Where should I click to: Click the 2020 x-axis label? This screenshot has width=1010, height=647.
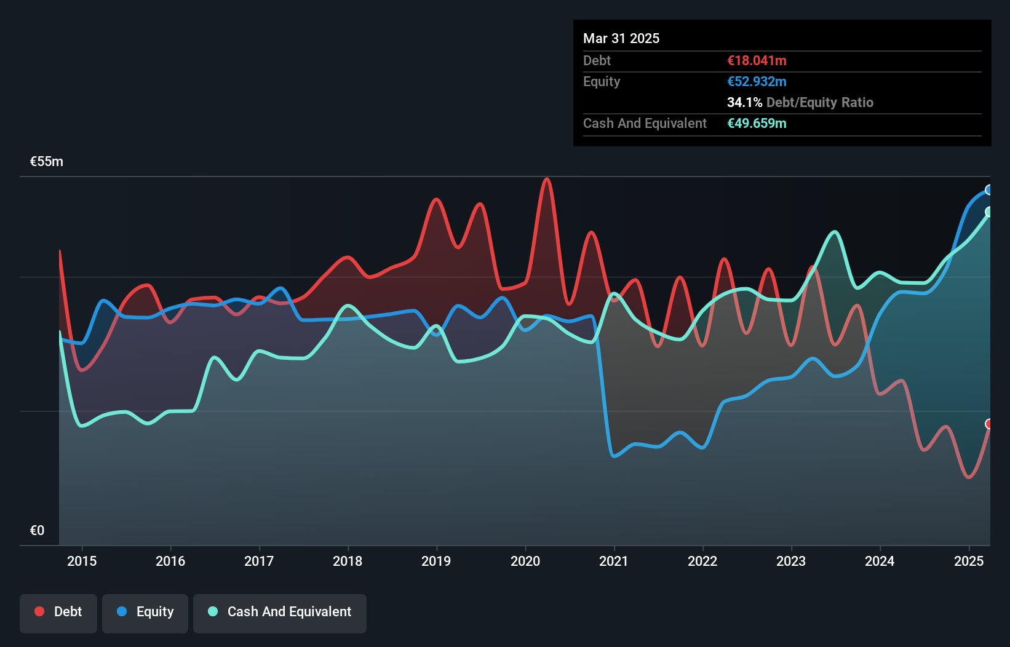(525, 561)
